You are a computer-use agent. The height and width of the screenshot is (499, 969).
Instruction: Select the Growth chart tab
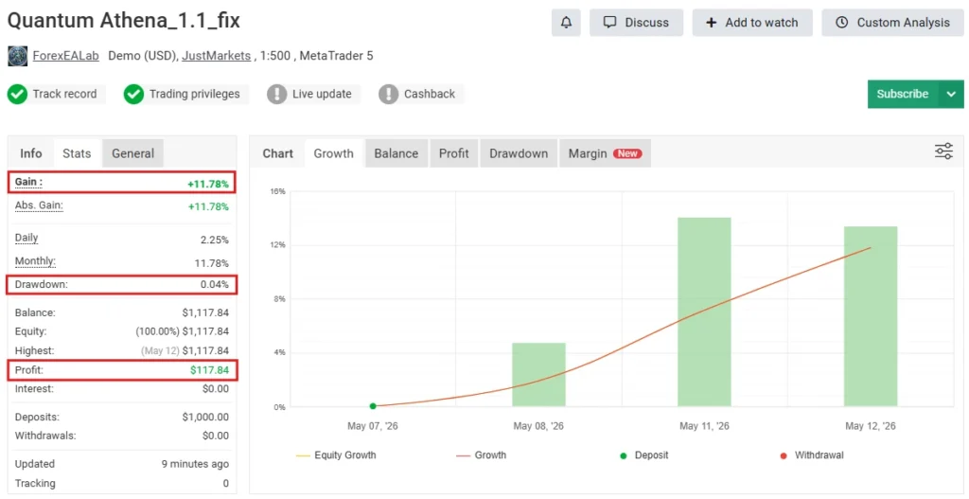click(x=334, y=153)
